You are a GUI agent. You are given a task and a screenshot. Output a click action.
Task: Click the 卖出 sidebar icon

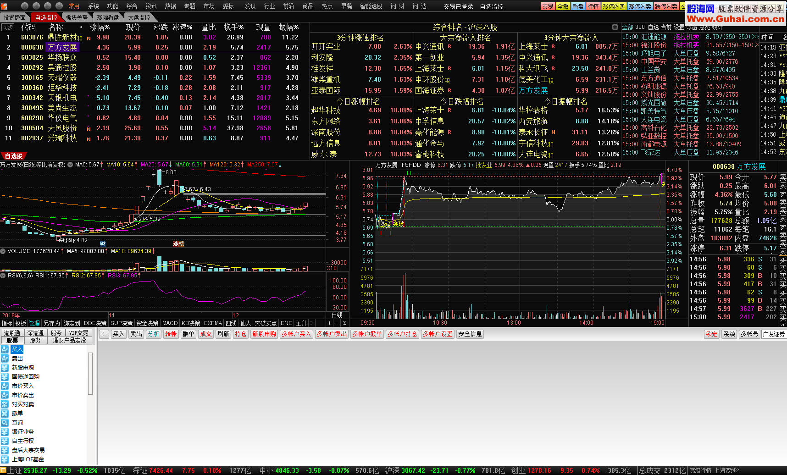[x=5, y=359]
